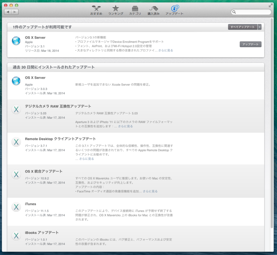Image resolution: width=277 pixels, height=255 pixels.
Task: Open the ランキング tab with star icon
Action: [x=116, y=10]
